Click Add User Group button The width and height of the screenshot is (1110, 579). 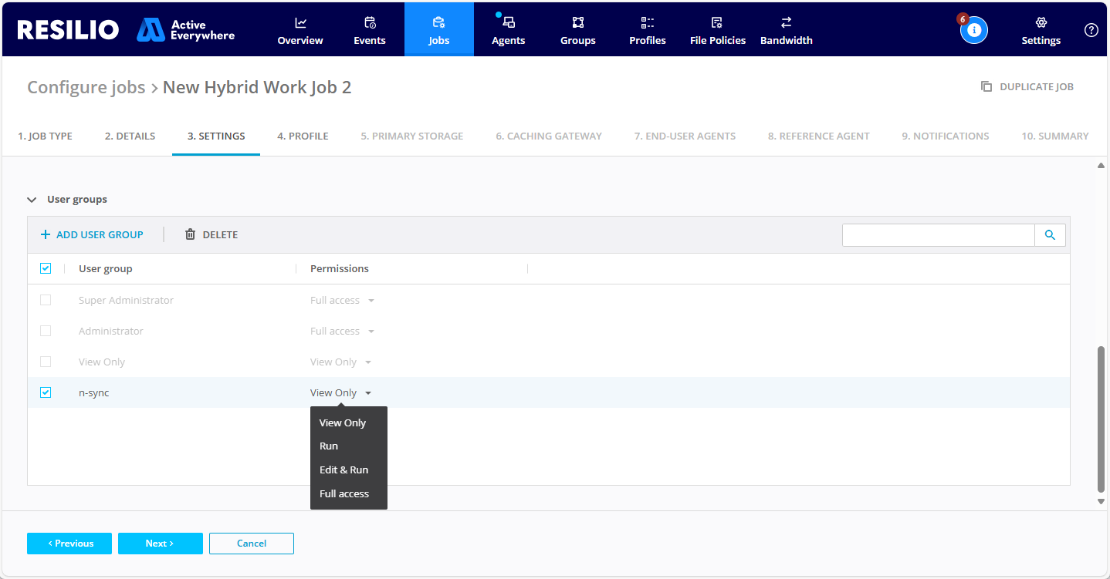click(x=92, y=234)
